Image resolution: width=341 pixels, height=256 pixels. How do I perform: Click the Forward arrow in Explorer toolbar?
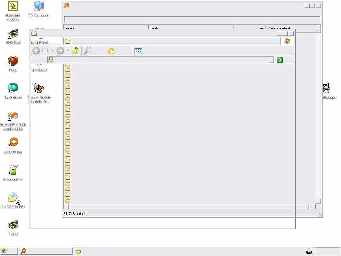(60, 51)
